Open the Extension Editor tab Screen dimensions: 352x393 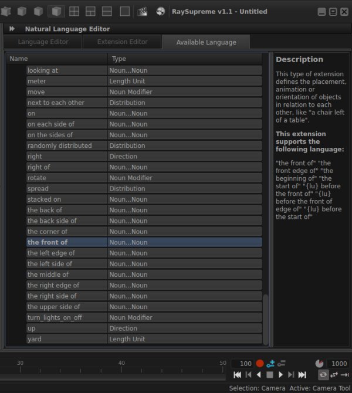tap(123, 42)
